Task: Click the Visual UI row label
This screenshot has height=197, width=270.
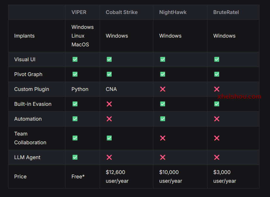Action: click(25, 59)
